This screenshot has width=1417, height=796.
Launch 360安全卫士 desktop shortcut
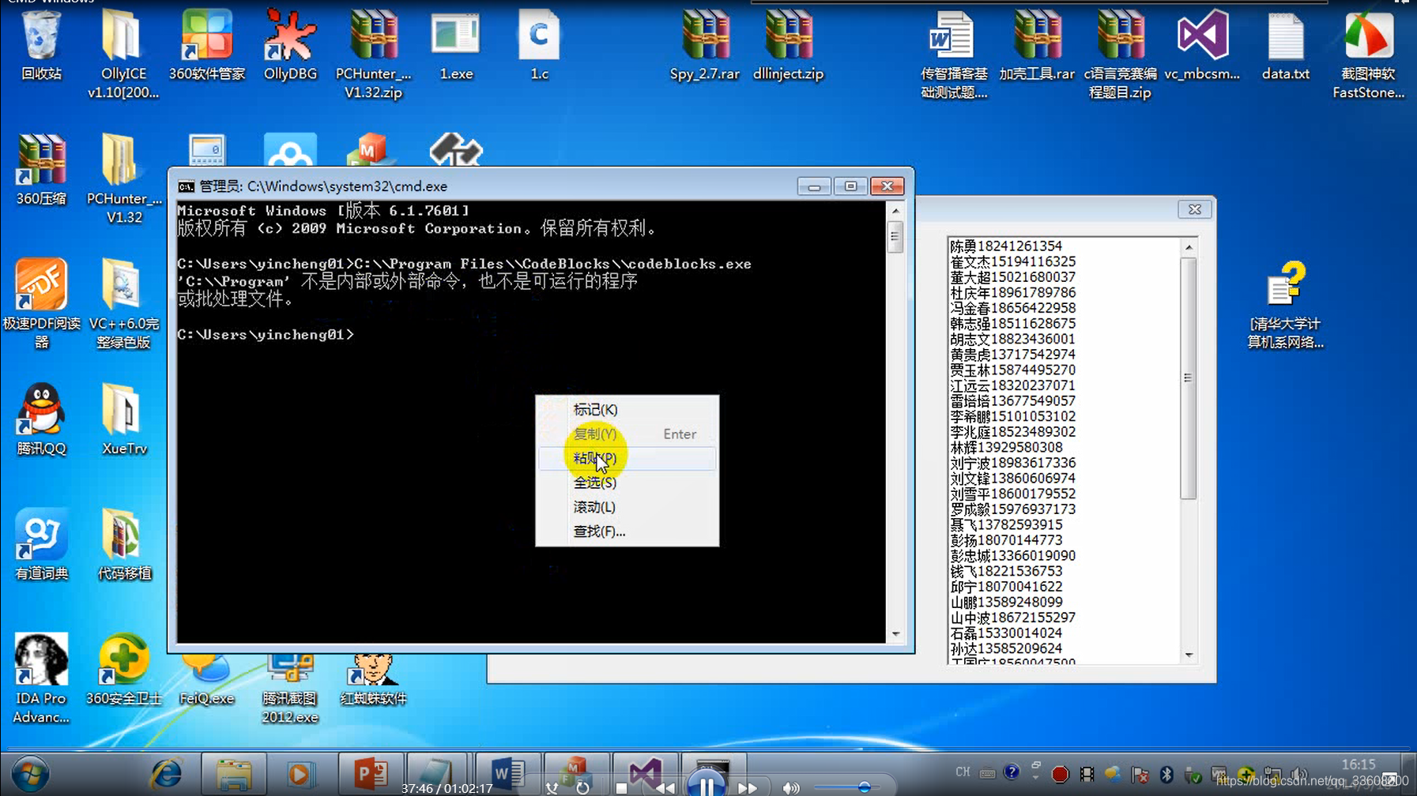pos(123,670)
